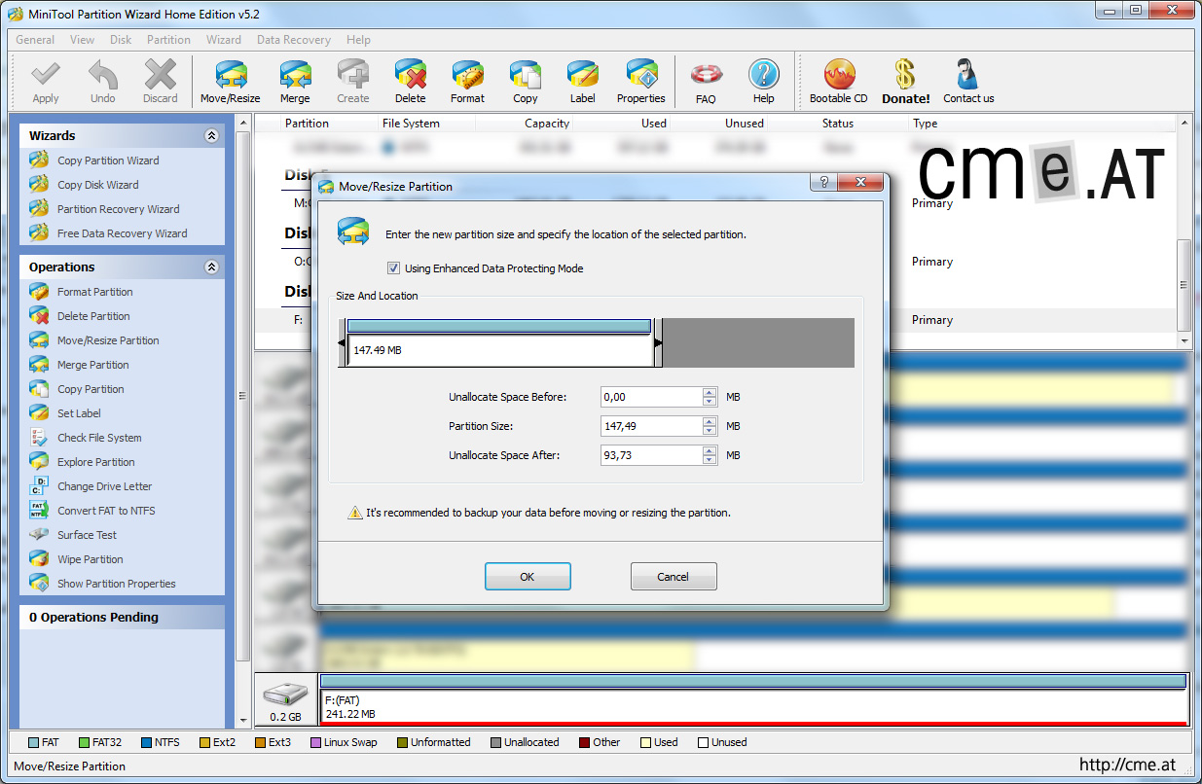The width and height of the screenshot is (1202, 784).
Task: Click the Delete toolbar icon
Action: (x=411, y=81)
